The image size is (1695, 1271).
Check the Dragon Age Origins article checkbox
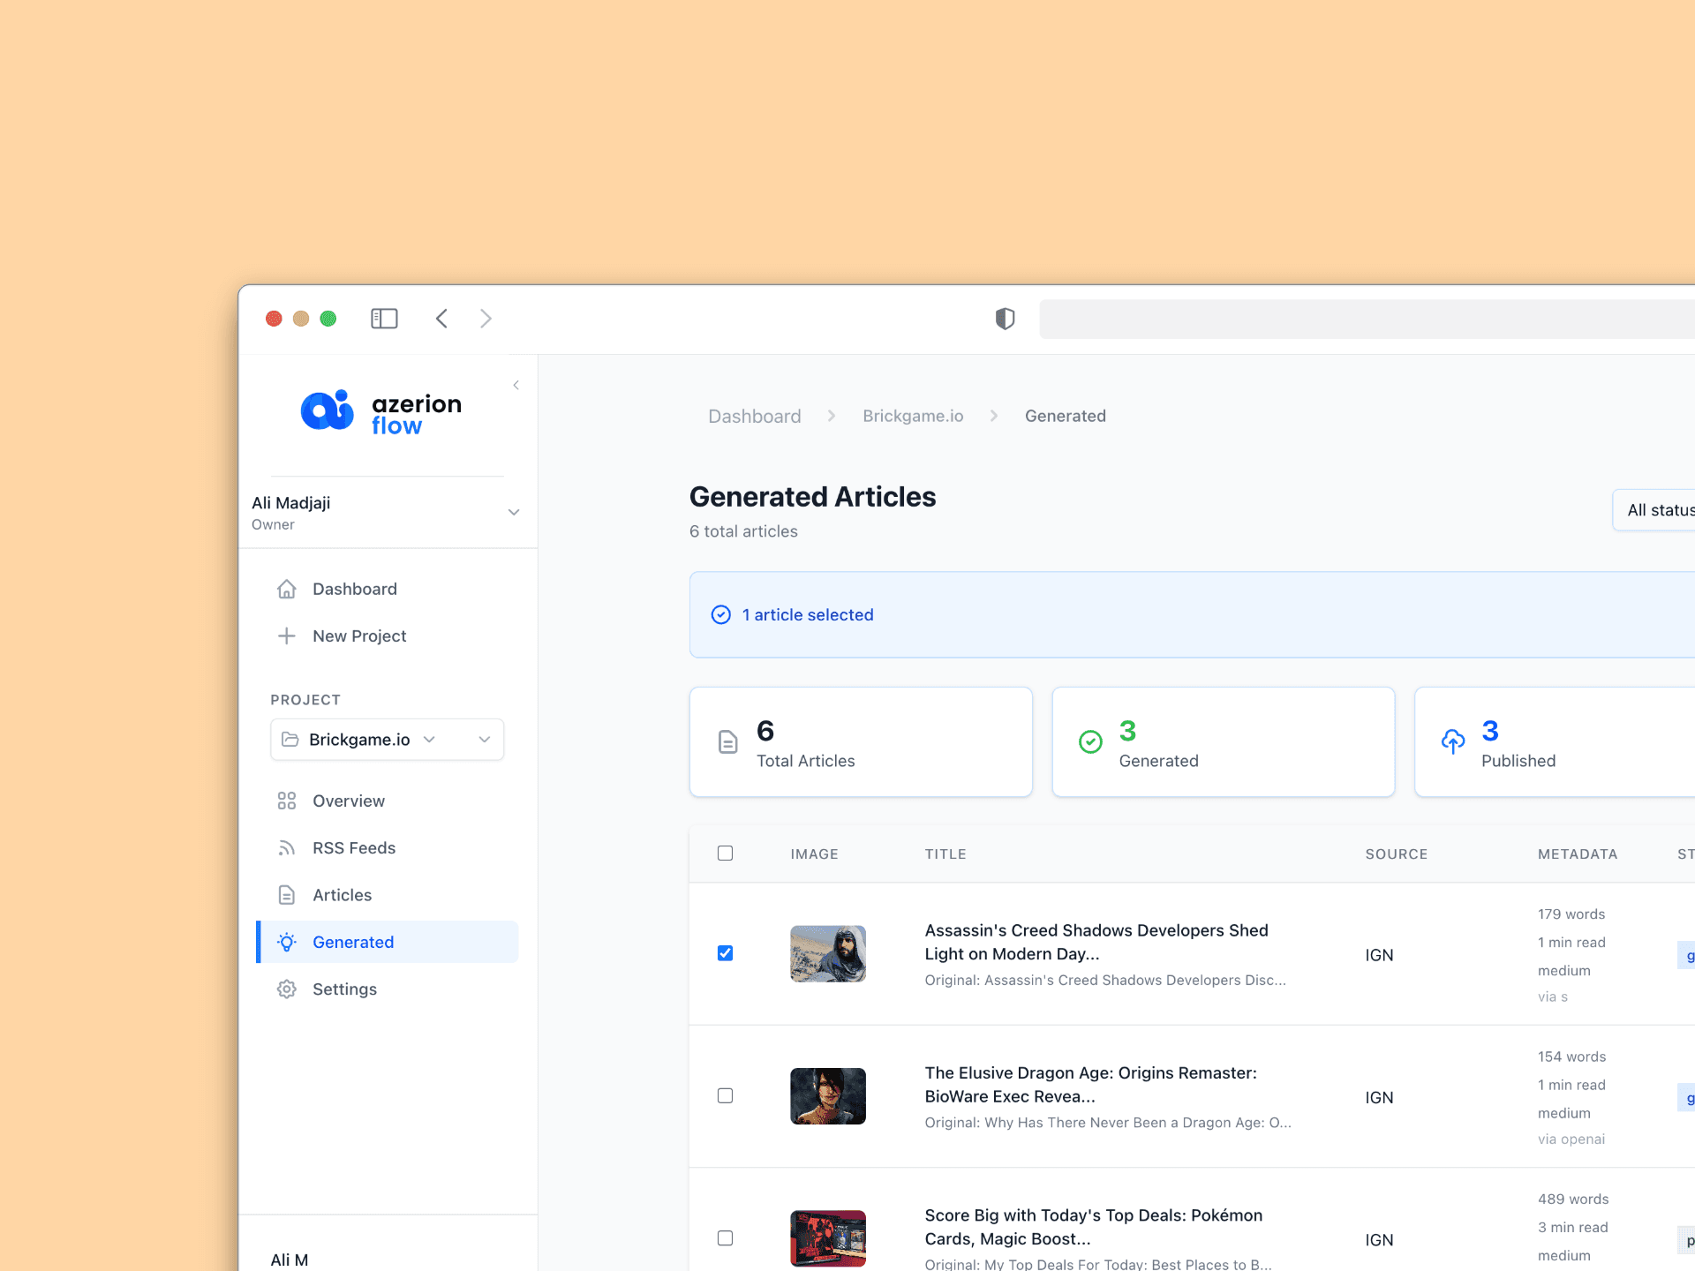725,1095
